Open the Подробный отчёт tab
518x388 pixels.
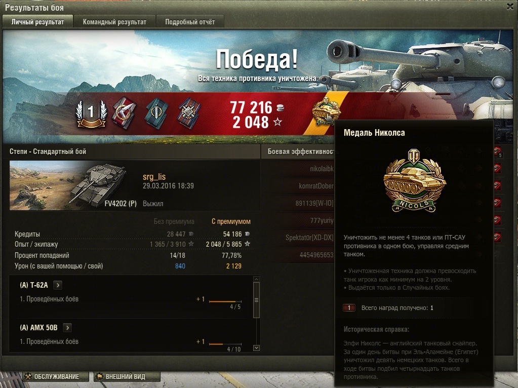[x=190, y=22]
